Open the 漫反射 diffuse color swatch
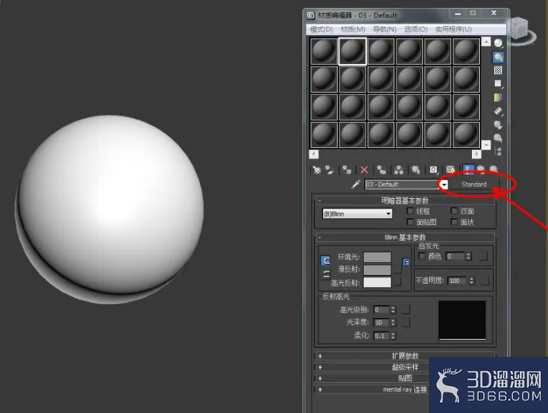The height and width of the screenshot is (413, 548). [377, 270]
